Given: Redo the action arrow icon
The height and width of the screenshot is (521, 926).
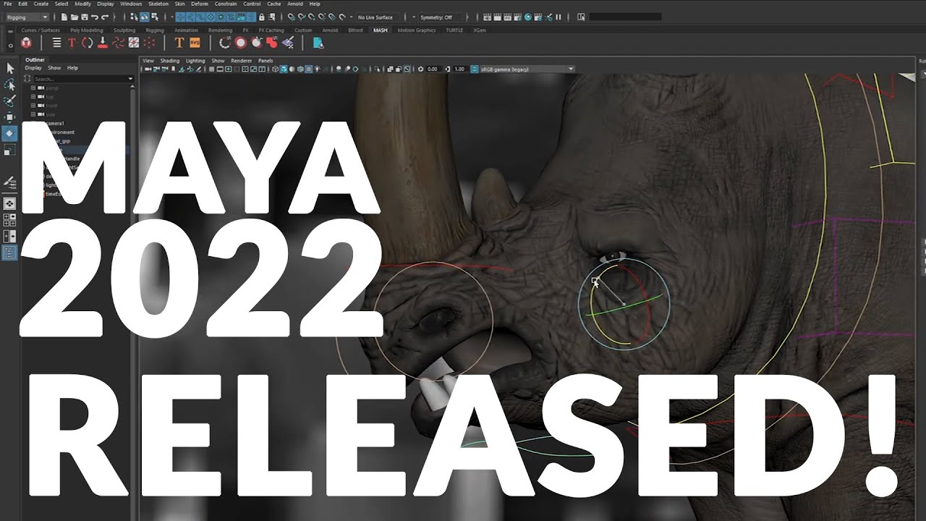Looking at the screenshot, I should pyautogui.click(x=106, y=17).
